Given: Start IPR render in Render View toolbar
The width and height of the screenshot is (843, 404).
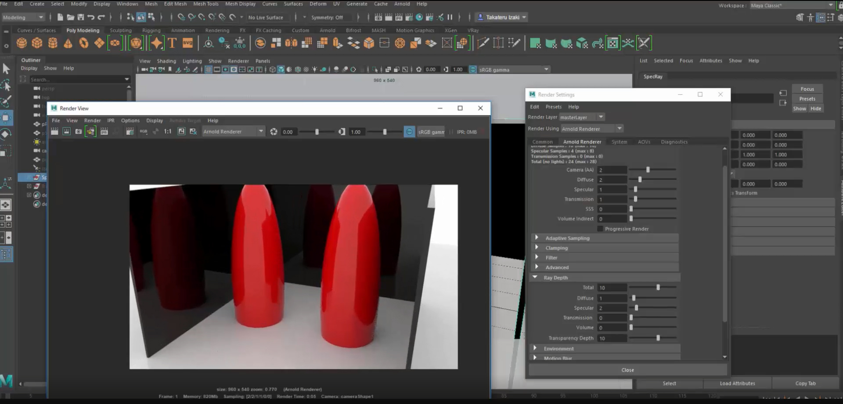Looking at the screenshot, I should (104, 132).
